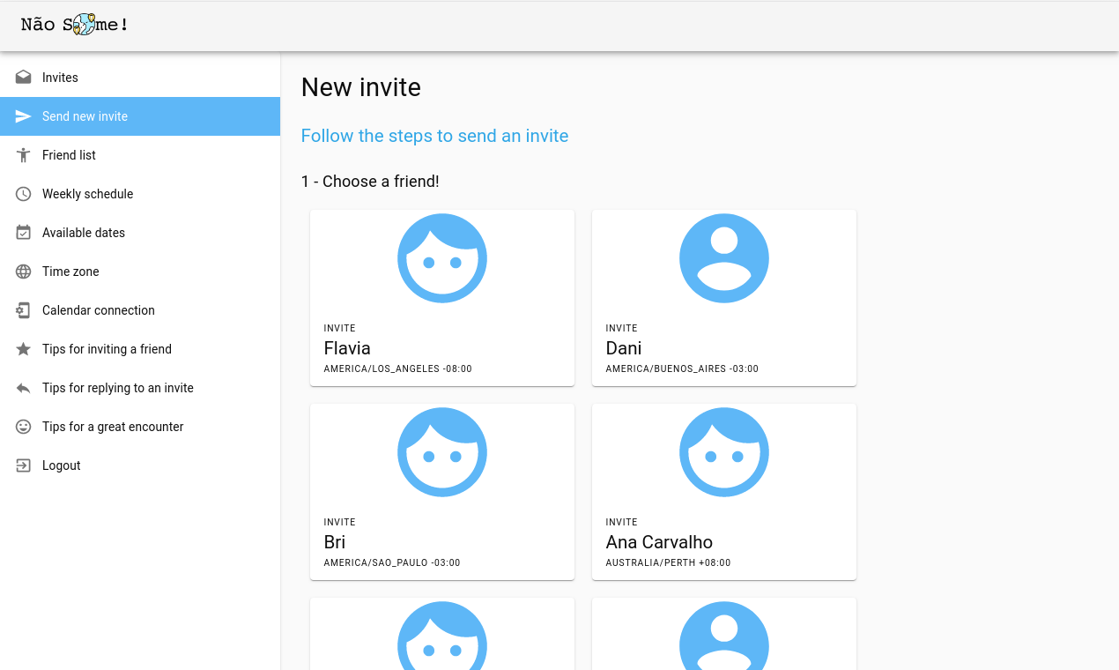The width and height of the screenshot is (1119, 670).
Task: Click the Não Some! title text
Action: pyautogui.click(x=75, y=25)
